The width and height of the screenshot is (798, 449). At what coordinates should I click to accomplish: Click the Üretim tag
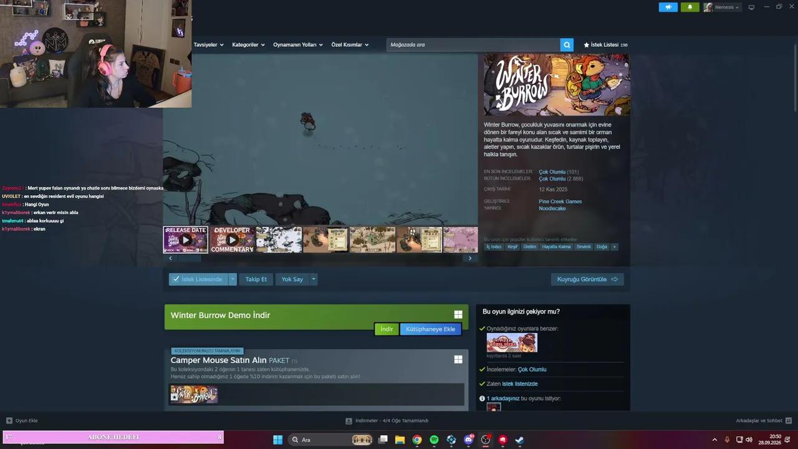click(x=530, y=247)
